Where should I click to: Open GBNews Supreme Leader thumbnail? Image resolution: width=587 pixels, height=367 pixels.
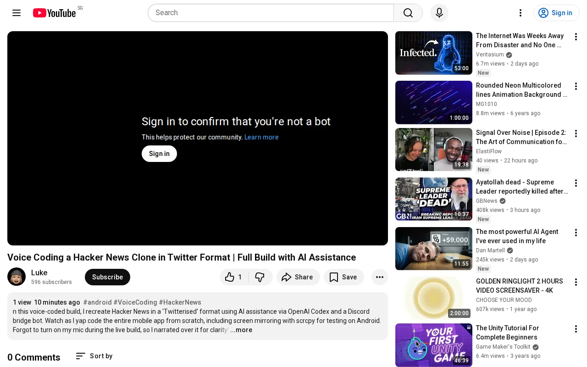tap(434, 199)
